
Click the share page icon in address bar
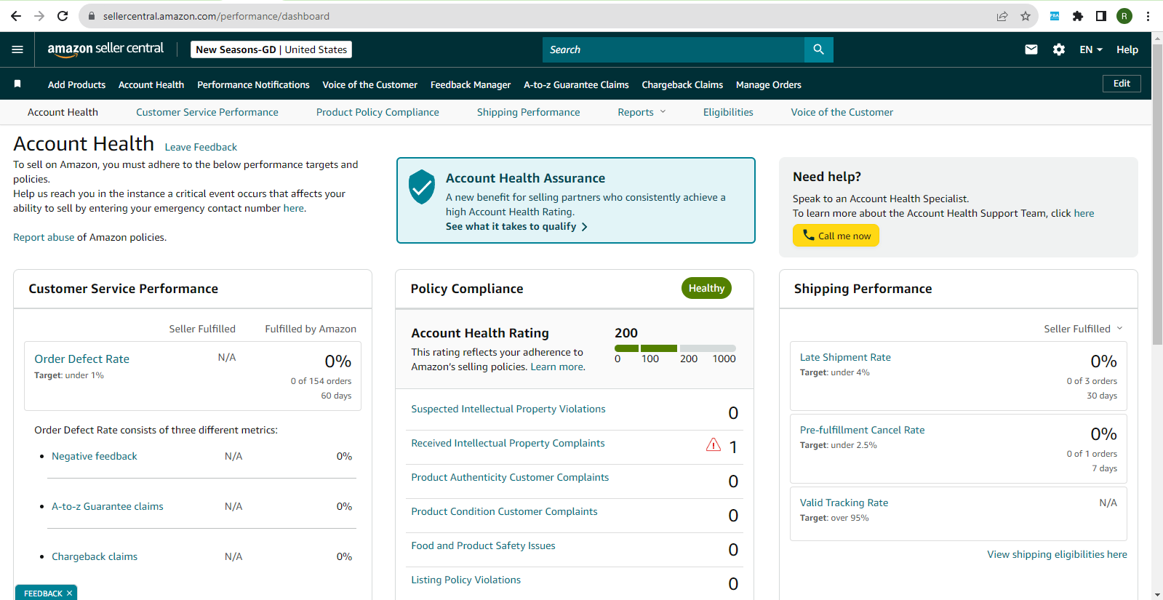1002,16
